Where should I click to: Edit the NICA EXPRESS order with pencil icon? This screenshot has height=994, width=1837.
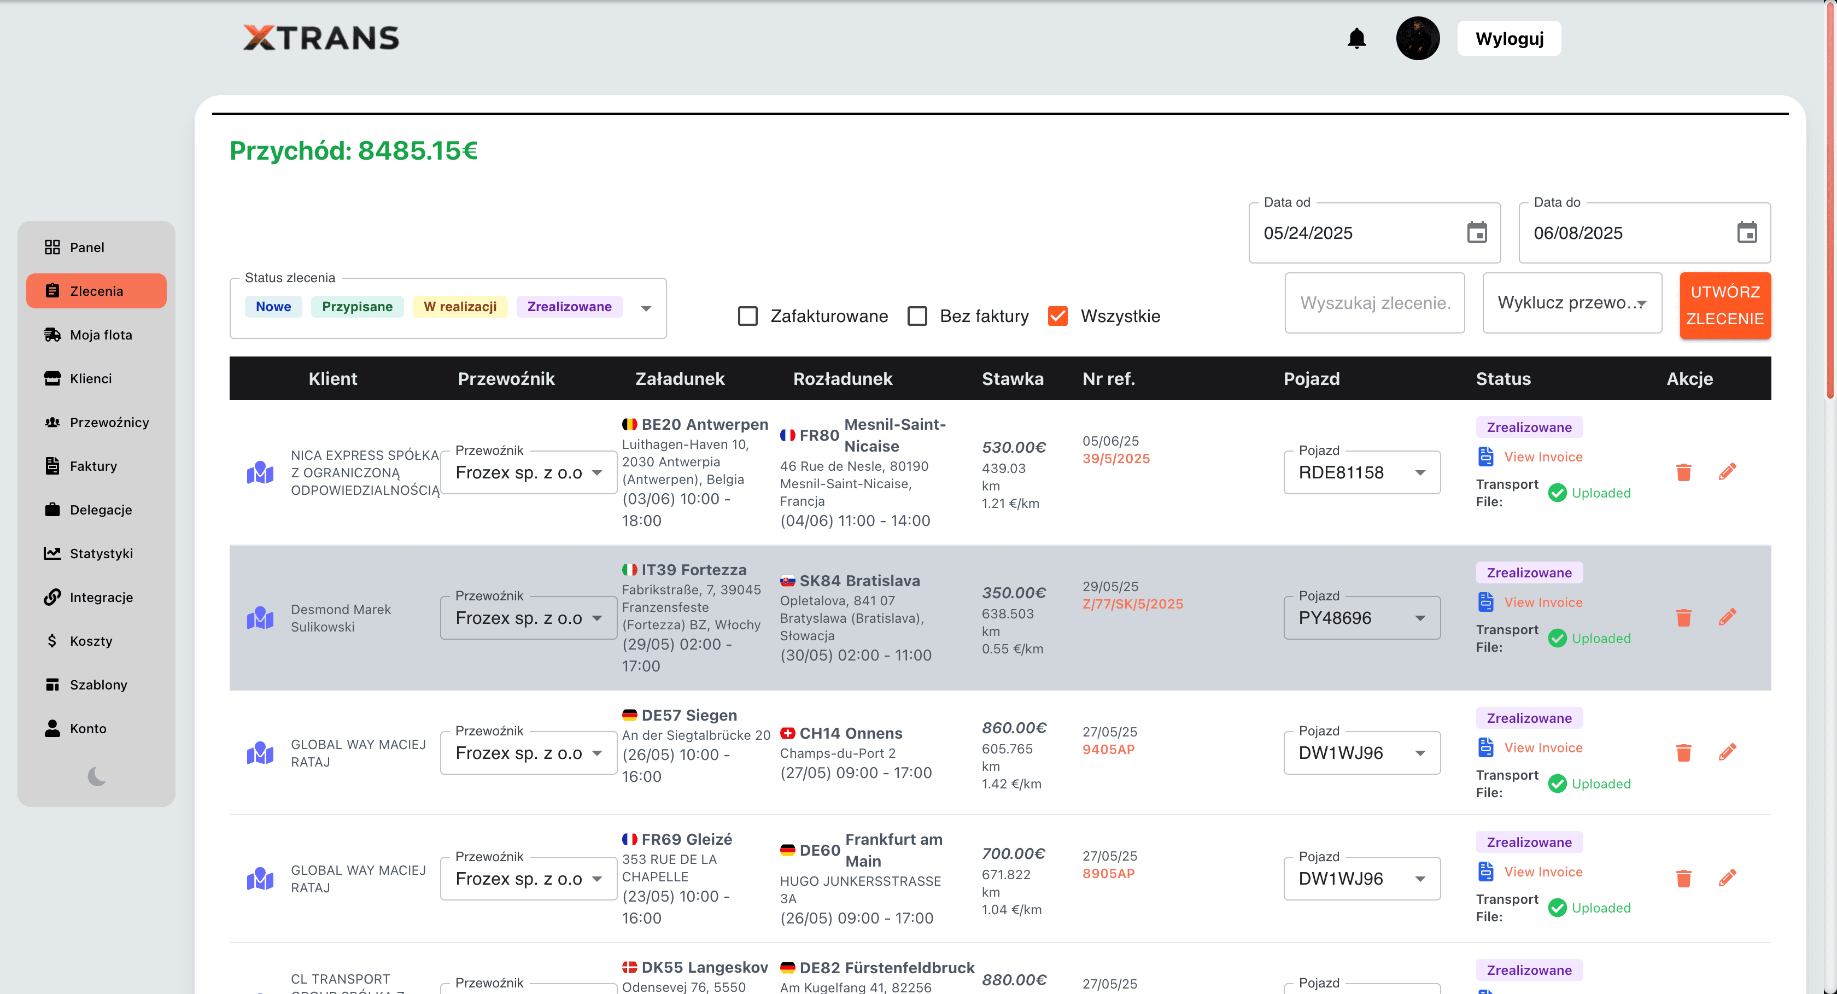(1727, 472)
